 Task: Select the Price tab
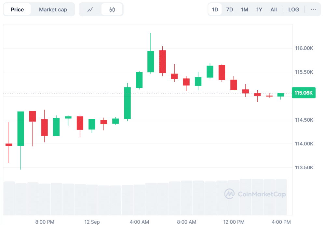click(x=17, y=9)
